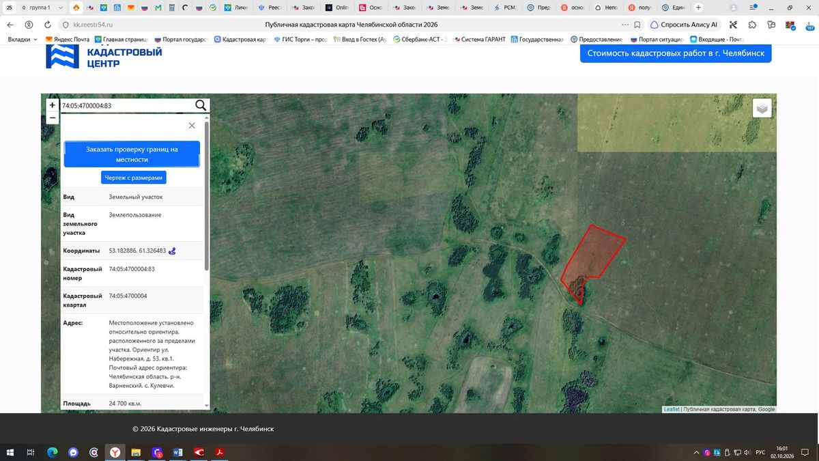Image resolution: width=819 pixels, height=461 pixels.
Task: Launch Microsoft Edge from the taskbar
Action: pyautogui.click(x=53, y=452)
